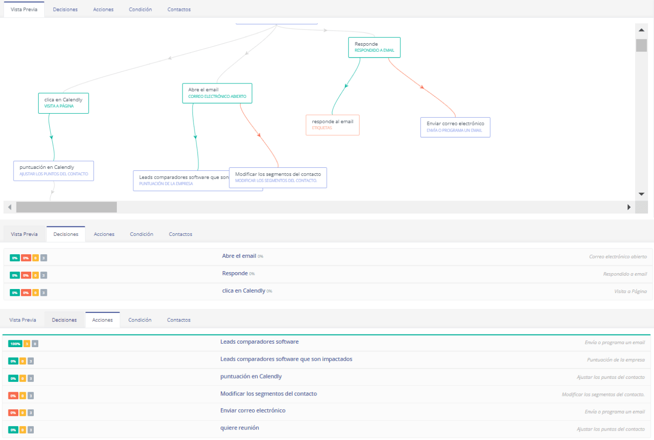Viewport: 654px width, 440px height.
Task: Open the 'Abre el email' decision link
Action: point(239,256)
